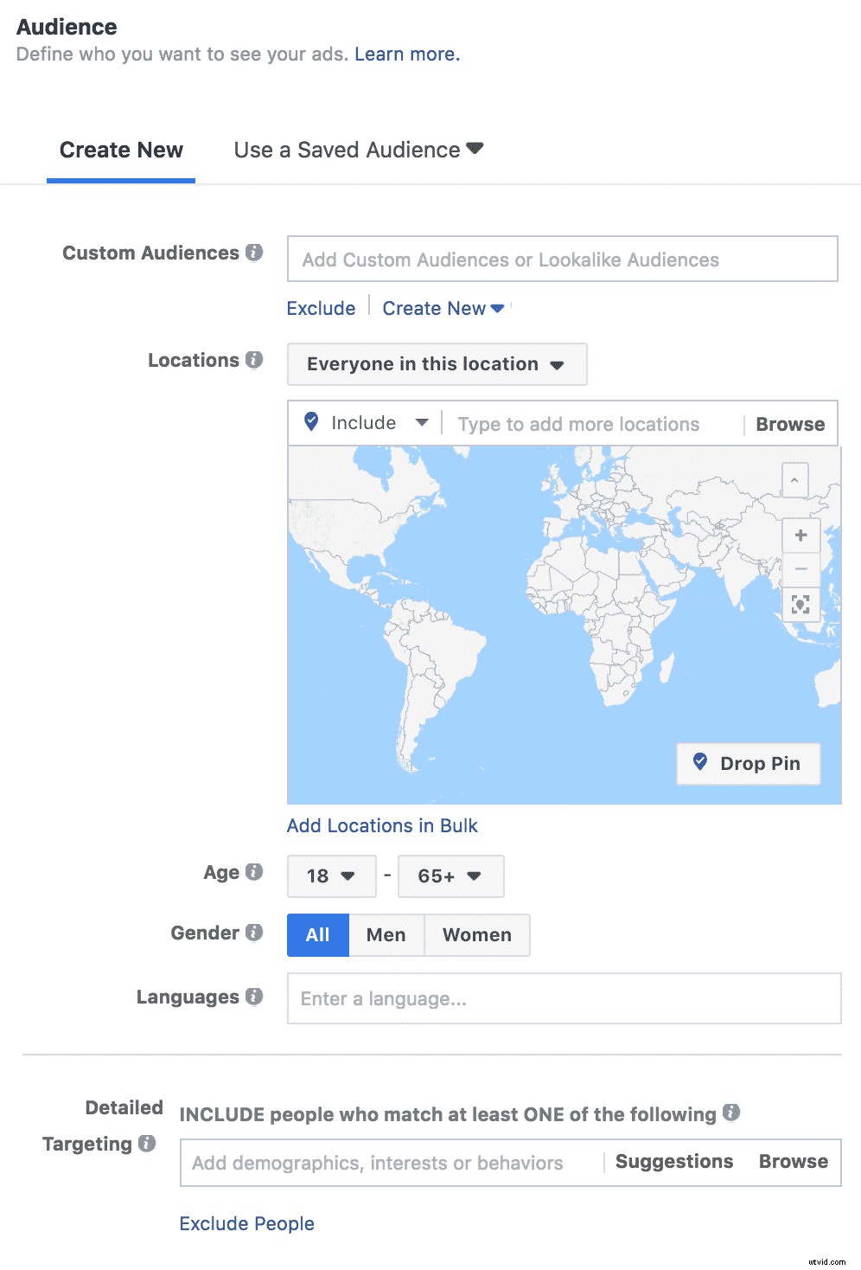This screenshot has width=861, height=1270.
Task: Click the Detailed Targeting info icon
Action: point(147,1144)
